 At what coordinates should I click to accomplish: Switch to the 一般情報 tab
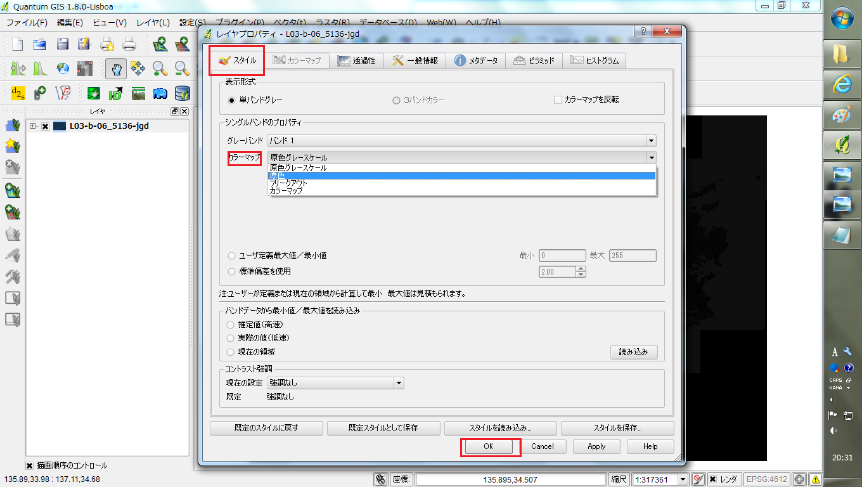tap(415, 61)
